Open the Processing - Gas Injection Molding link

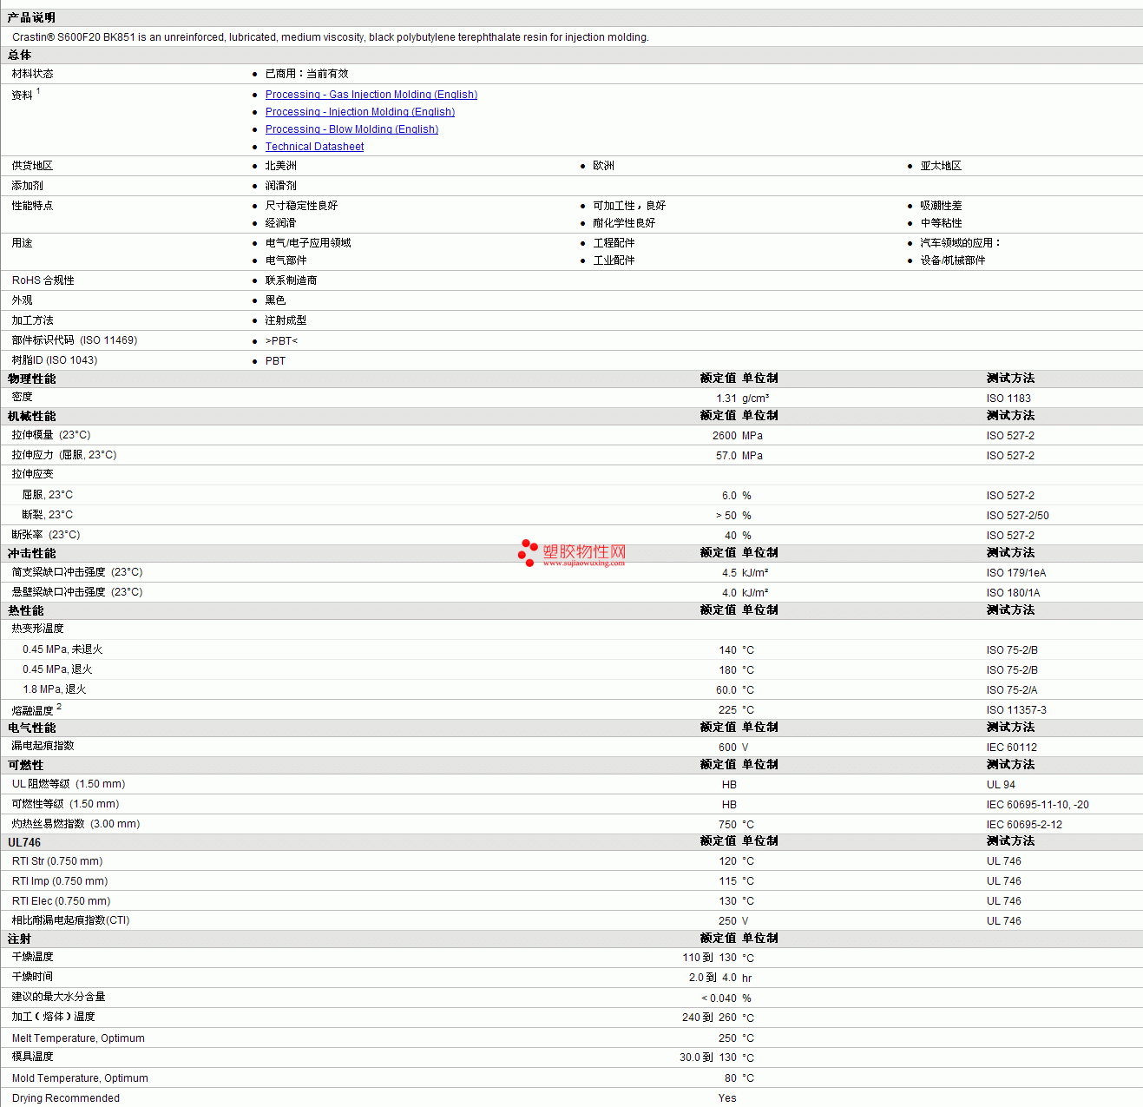click(x=371, y=95)
